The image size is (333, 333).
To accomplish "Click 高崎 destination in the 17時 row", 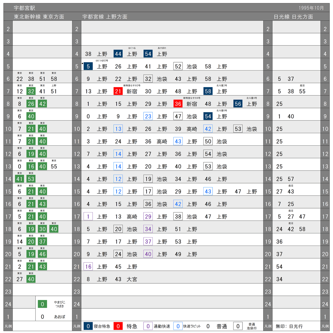I will [x=132, y=216].
